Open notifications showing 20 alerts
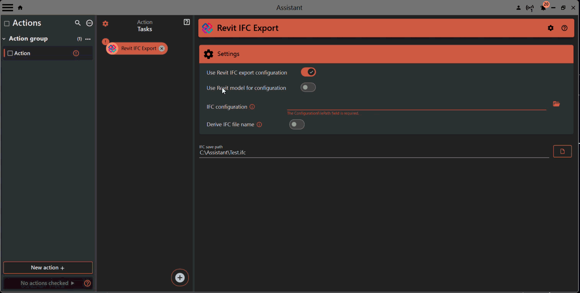 (x=543, y=7)
